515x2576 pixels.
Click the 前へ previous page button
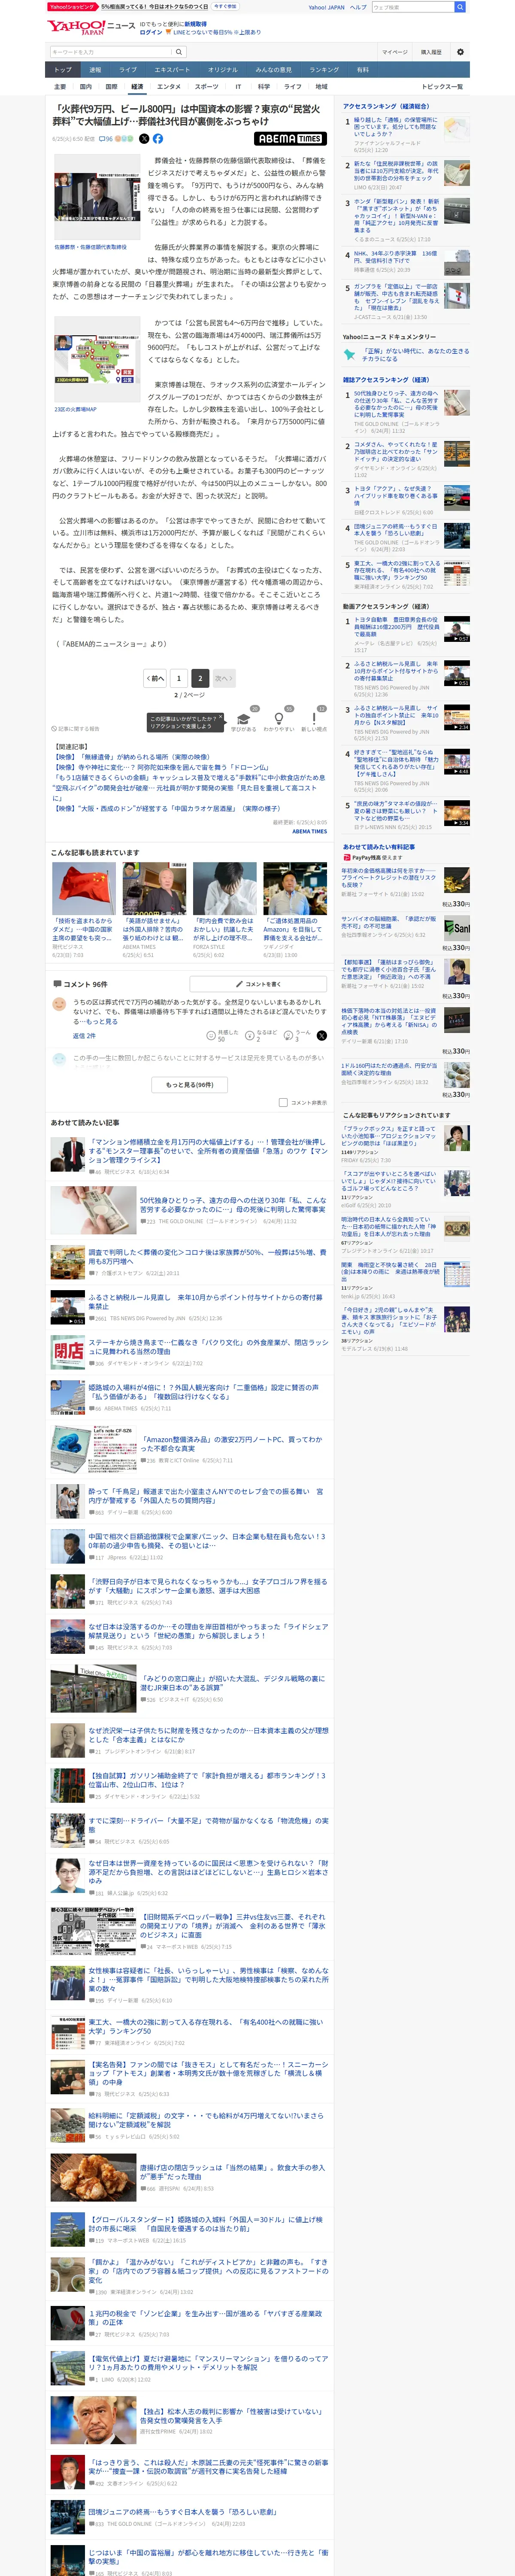(154, 678)
